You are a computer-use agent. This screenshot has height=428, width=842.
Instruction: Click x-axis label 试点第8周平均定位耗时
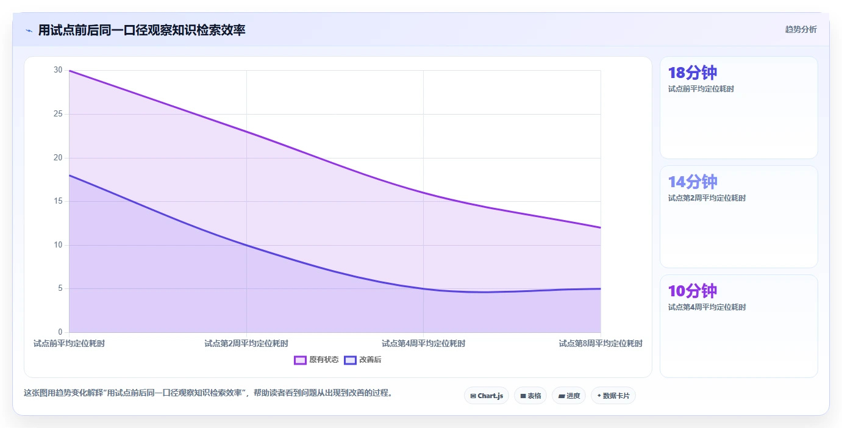tap(601, 344)
